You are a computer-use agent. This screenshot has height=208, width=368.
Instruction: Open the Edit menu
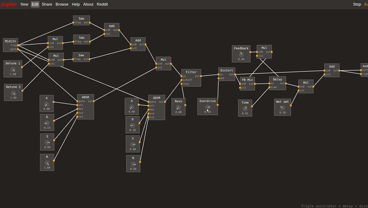(48, 4)
